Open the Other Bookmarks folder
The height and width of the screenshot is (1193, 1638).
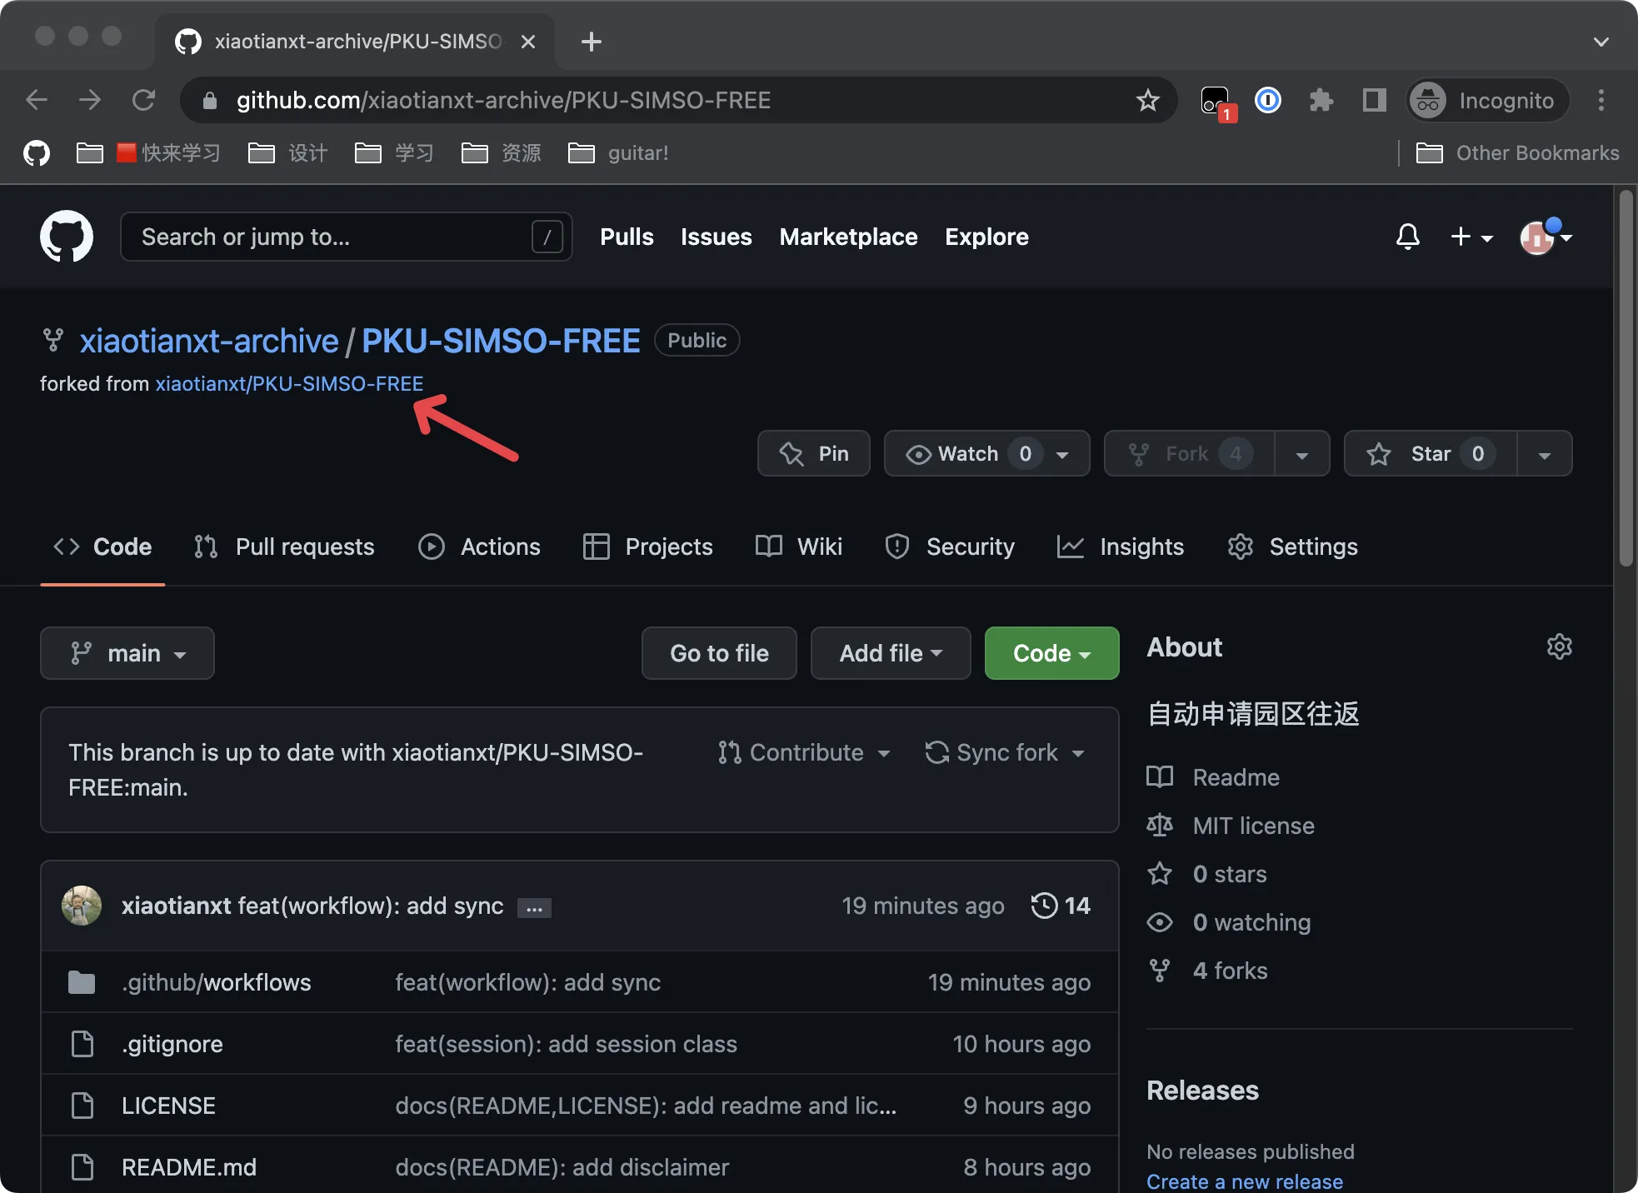pyautogui.click(x=1518, y=153)
